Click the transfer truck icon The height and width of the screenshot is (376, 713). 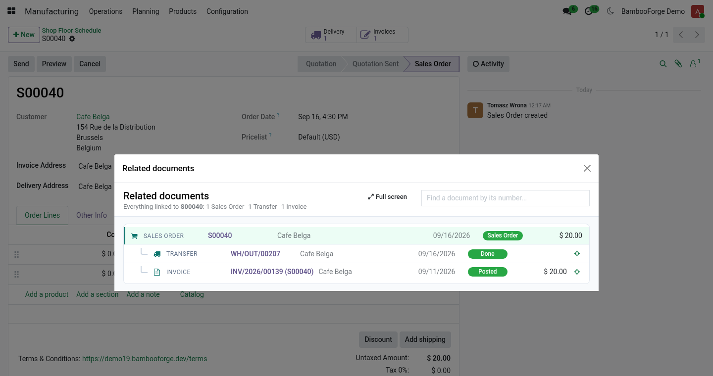tap(157, 254)
